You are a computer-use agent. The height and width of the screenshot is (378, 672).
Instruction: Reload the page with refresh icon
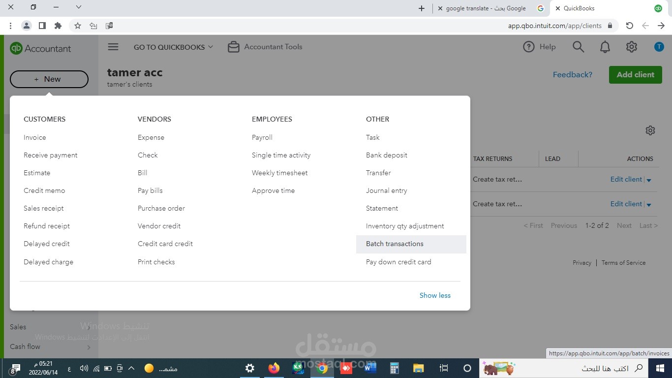[629, 26]
